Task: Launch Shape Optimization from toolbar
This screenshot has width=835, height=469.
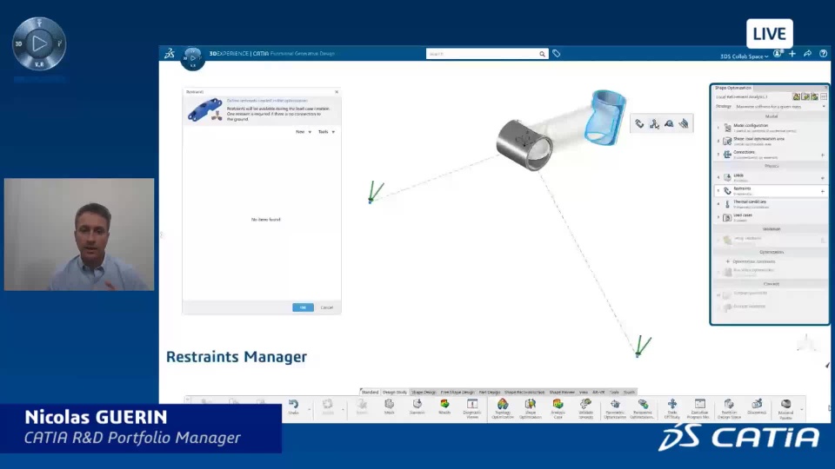Action: pos(531,409)
